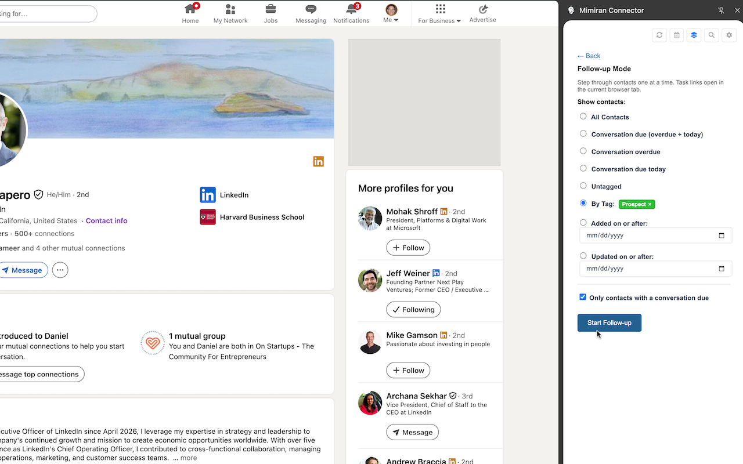Viewport: 743px width, 464px height.
Task: Select Updated on or after radio option
Action: (x=583, y=255)
